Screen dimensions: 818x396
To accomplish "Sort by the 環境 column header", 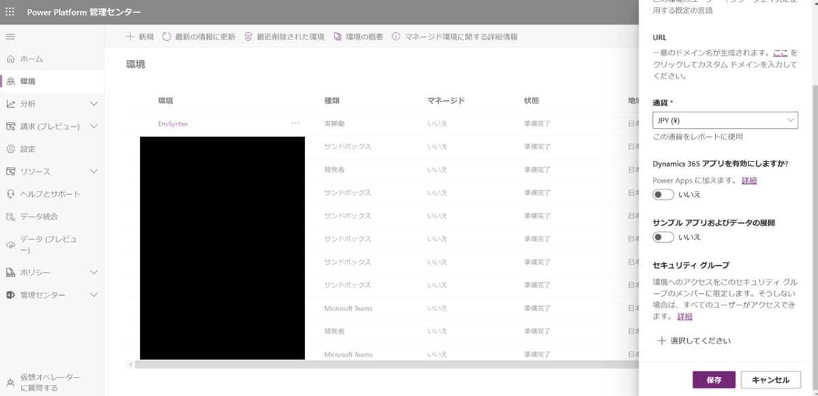I will (166, 101).
